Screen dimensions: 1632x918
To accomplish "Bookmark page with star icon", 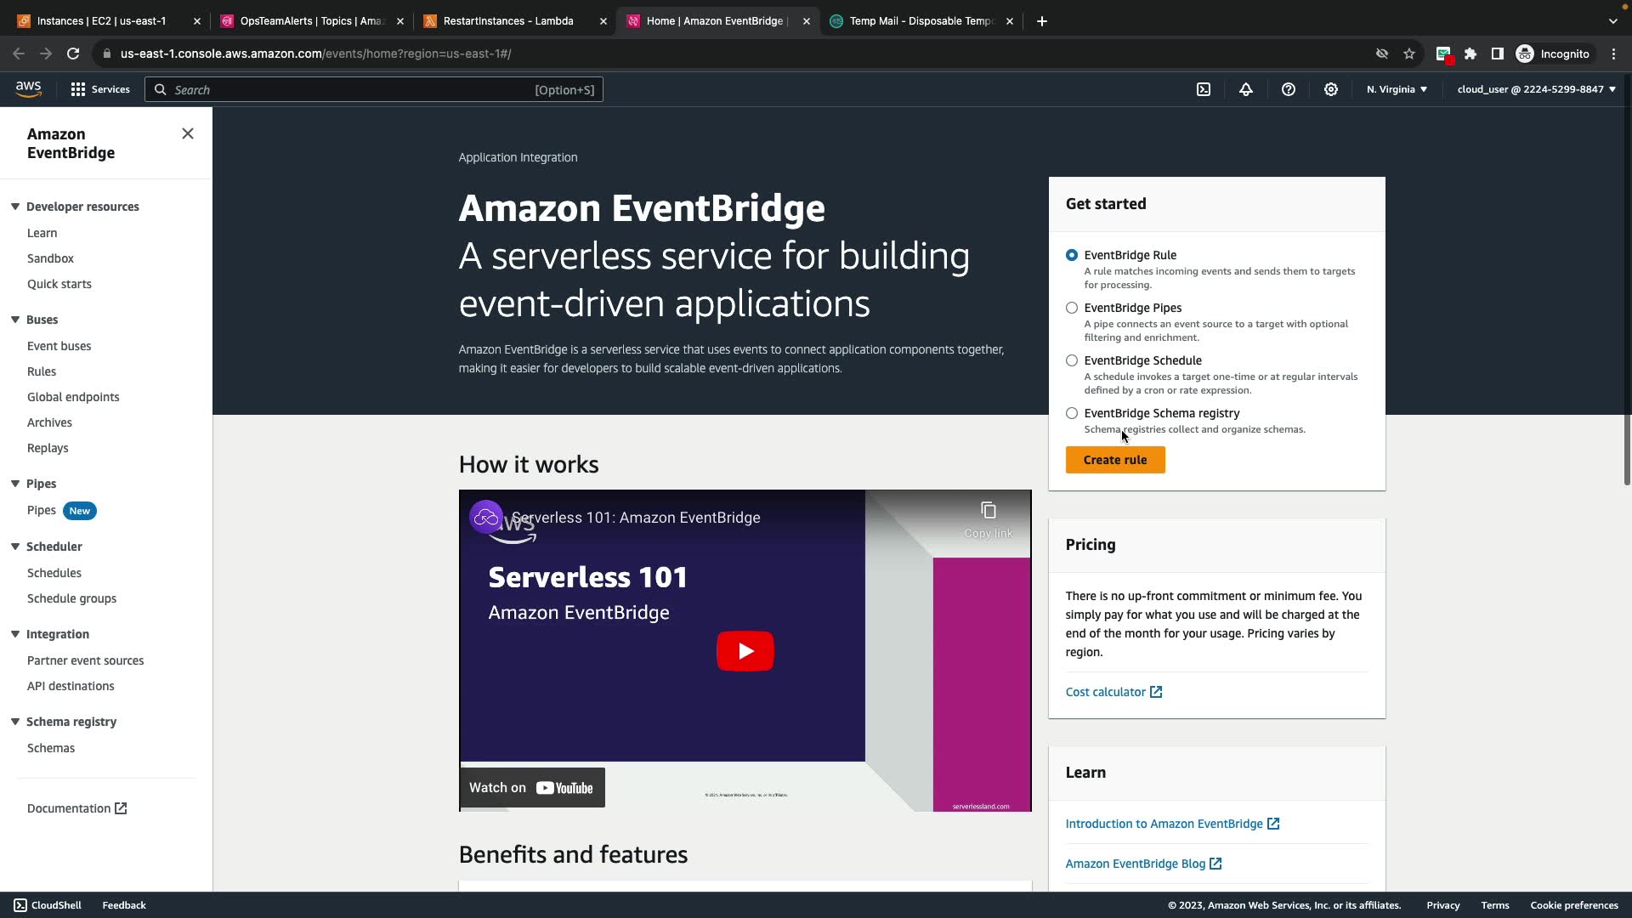I will [1409, 54].
